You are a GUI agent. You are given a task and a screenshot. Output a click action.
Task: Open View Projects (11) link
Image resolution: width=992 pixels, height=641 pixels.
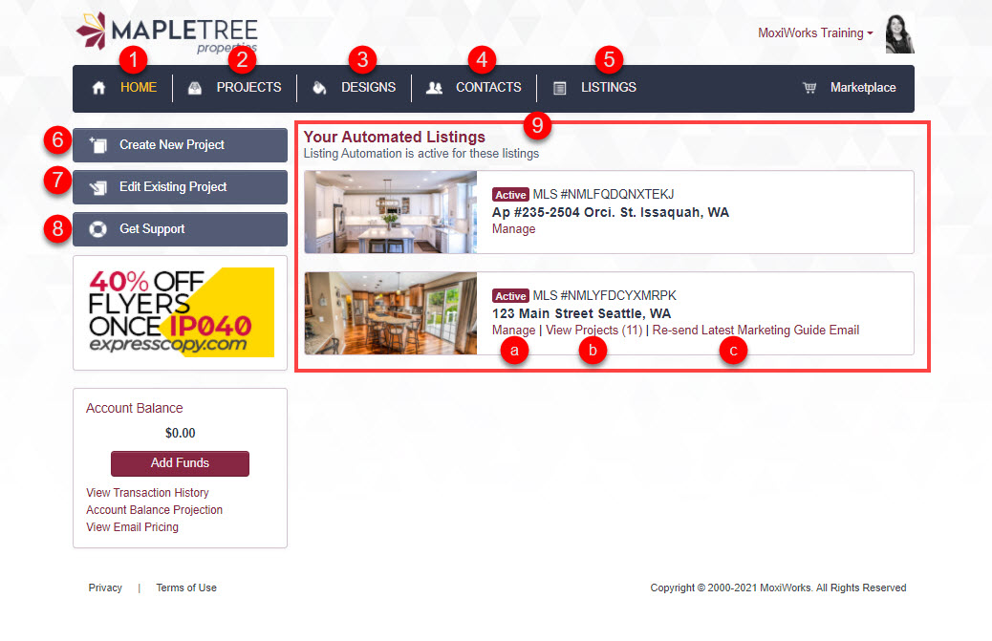coord(594,330)
